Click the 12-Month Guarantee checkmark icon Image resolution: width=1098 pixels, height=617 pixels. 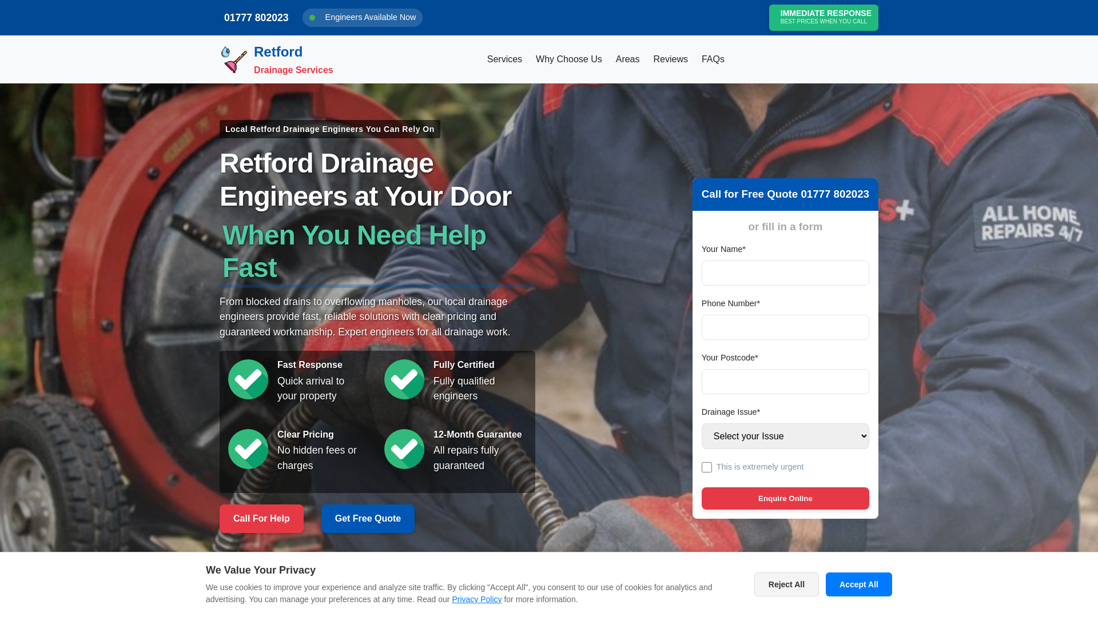(404, 449)
